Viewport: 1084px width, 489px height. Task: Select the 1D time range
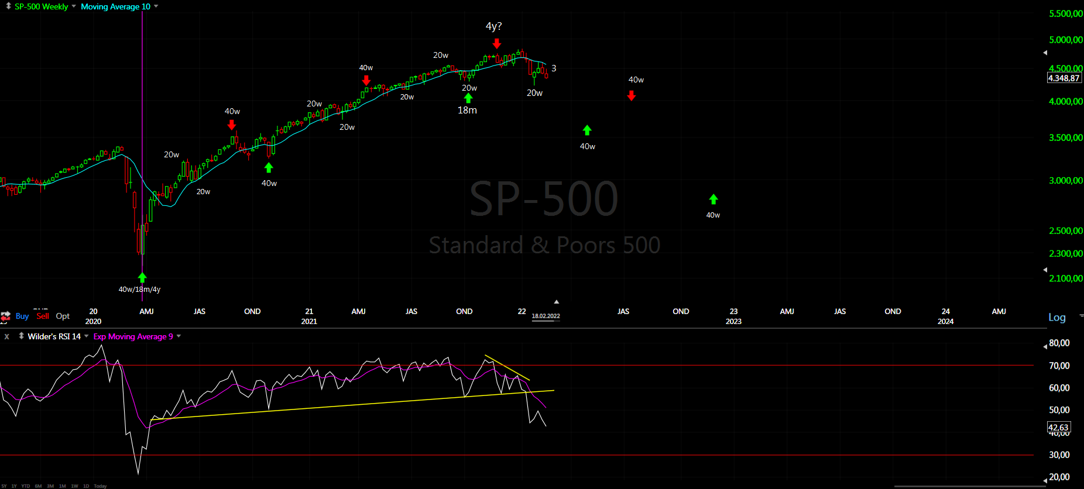coord(86,486)
